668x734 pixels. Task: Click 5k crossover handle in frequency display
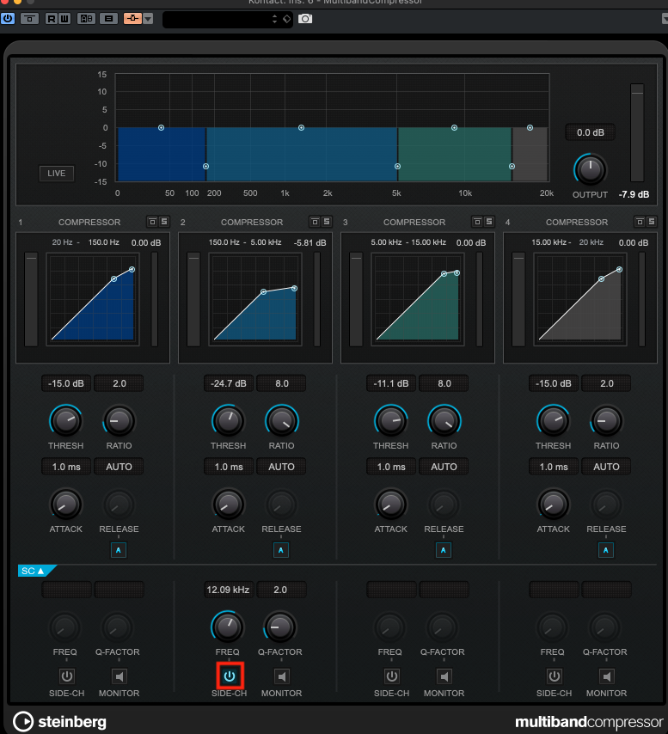(x=397, y=166)
